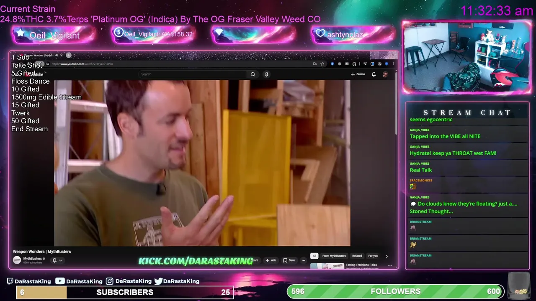Show next filter chips with arrow
The height and width of the screenshot is (301, 536).
tap(387, 256)
